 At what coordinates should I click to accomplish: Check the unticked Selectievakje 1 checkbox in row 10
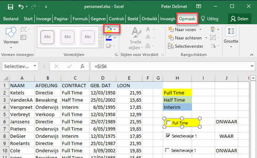(167, 150)
